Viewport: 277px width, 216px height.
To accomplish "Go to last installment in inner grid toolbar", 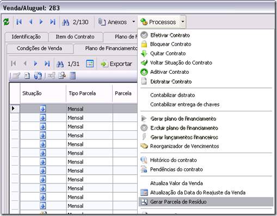I will pos(47,63).
